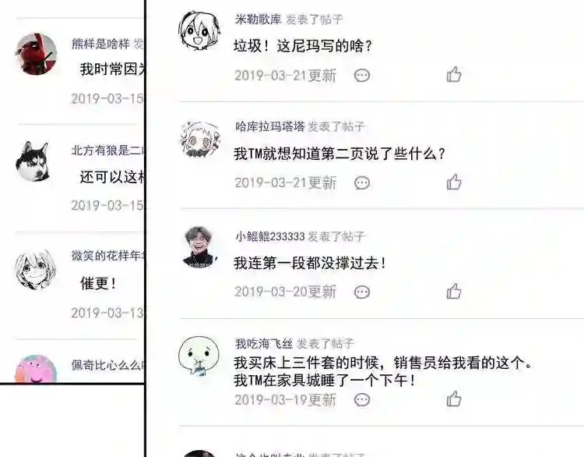View 小鲲鲲233333's avatar photo
The image size is (584, 457).
click(199, 247)
